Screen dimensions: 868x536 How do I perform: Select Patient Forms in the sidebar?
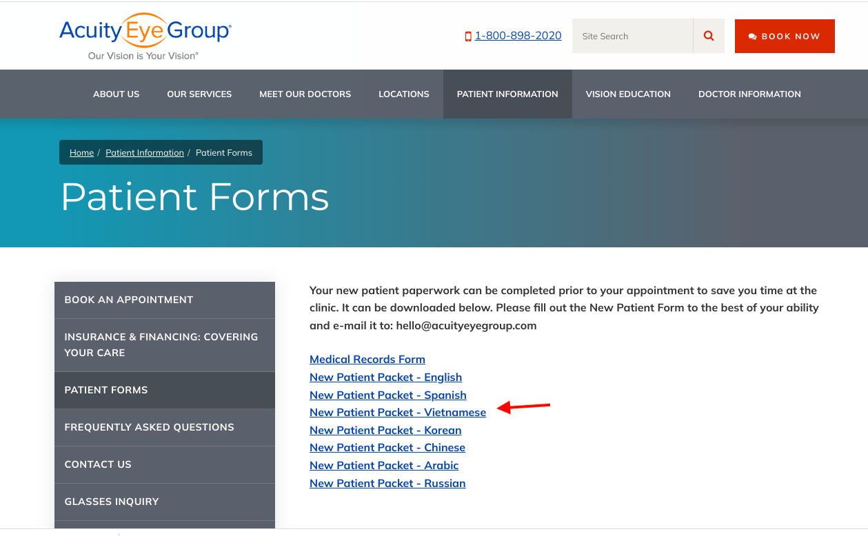(165, 390)
